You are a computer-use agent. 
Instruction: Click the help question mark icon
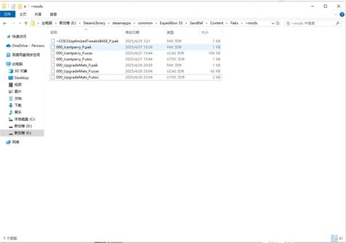[x=342, y=14]
